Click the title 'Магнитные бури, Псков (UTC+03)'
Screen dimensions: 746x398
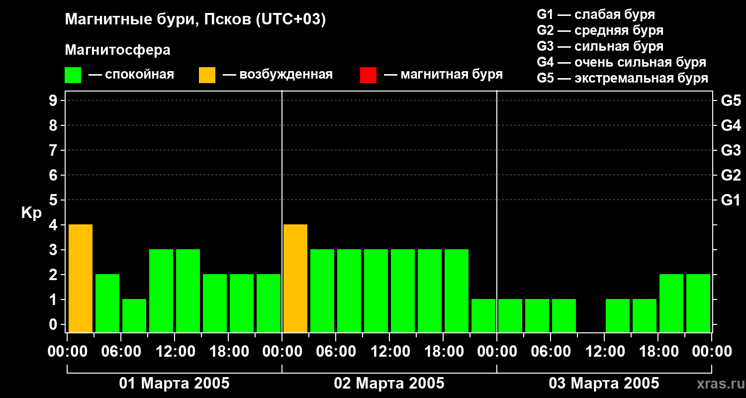195,20
